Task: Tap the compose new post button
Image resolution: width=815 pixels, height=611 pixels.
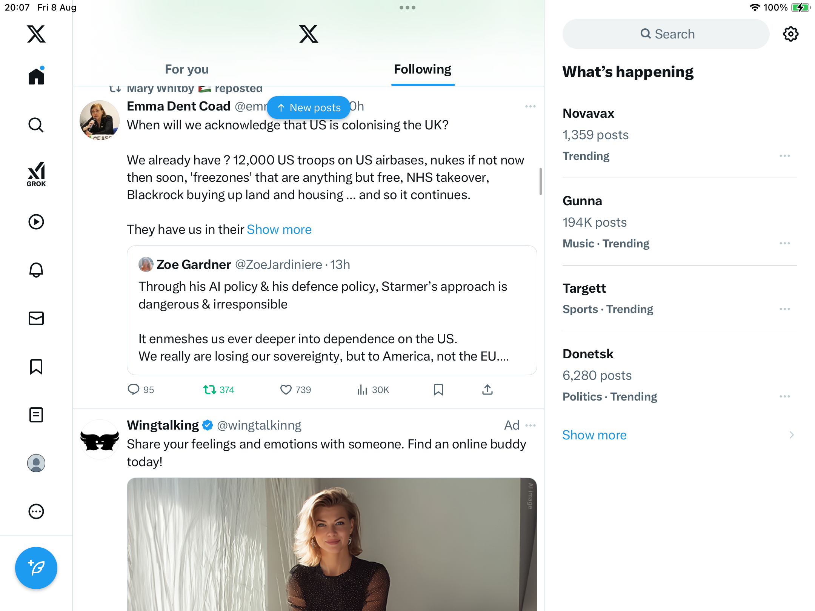Action: (36, 568)
